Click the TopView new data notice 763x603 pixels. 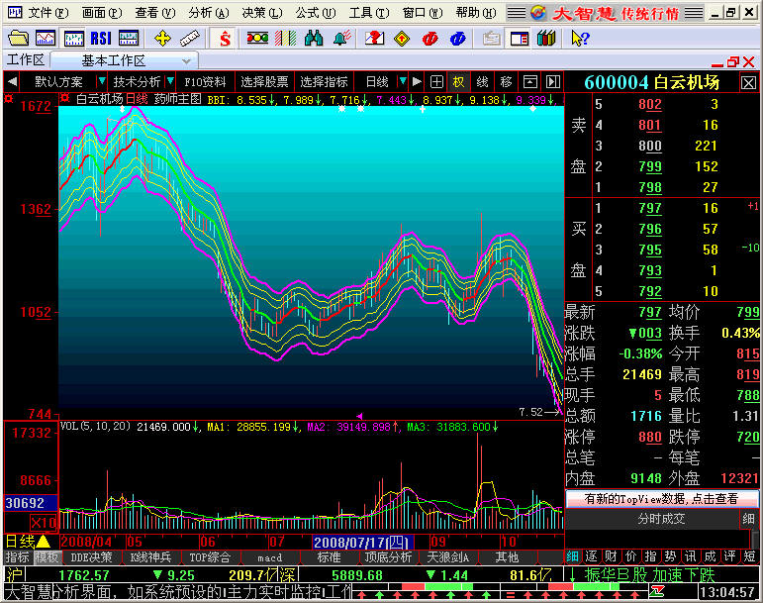coord(661,499)
